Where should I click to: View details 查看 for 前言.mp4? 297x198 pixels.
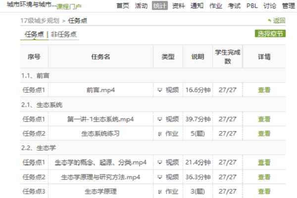click(264, 90)
